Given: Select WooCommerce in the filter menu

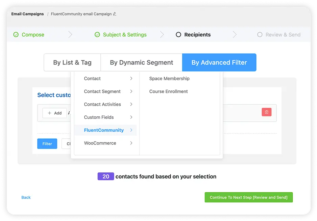Looking at the screenshot, I should [105, 143].
